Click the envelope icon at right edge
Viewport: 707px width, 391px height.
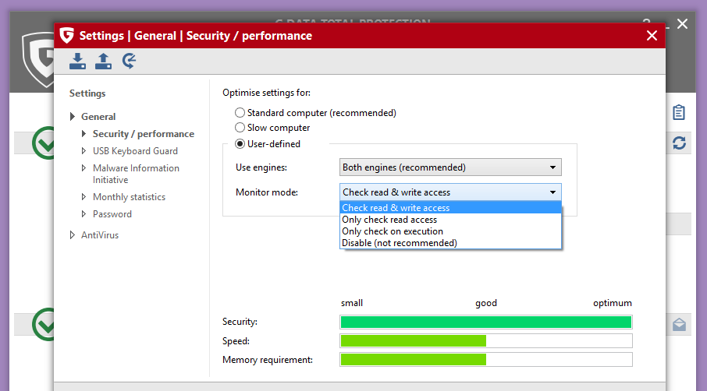click(679, 325)
